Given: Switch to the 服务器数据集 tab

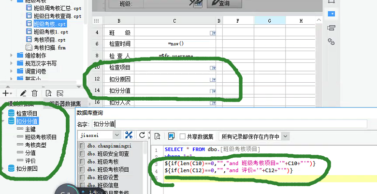Looking at the screenshot, I should coord(65,104).
